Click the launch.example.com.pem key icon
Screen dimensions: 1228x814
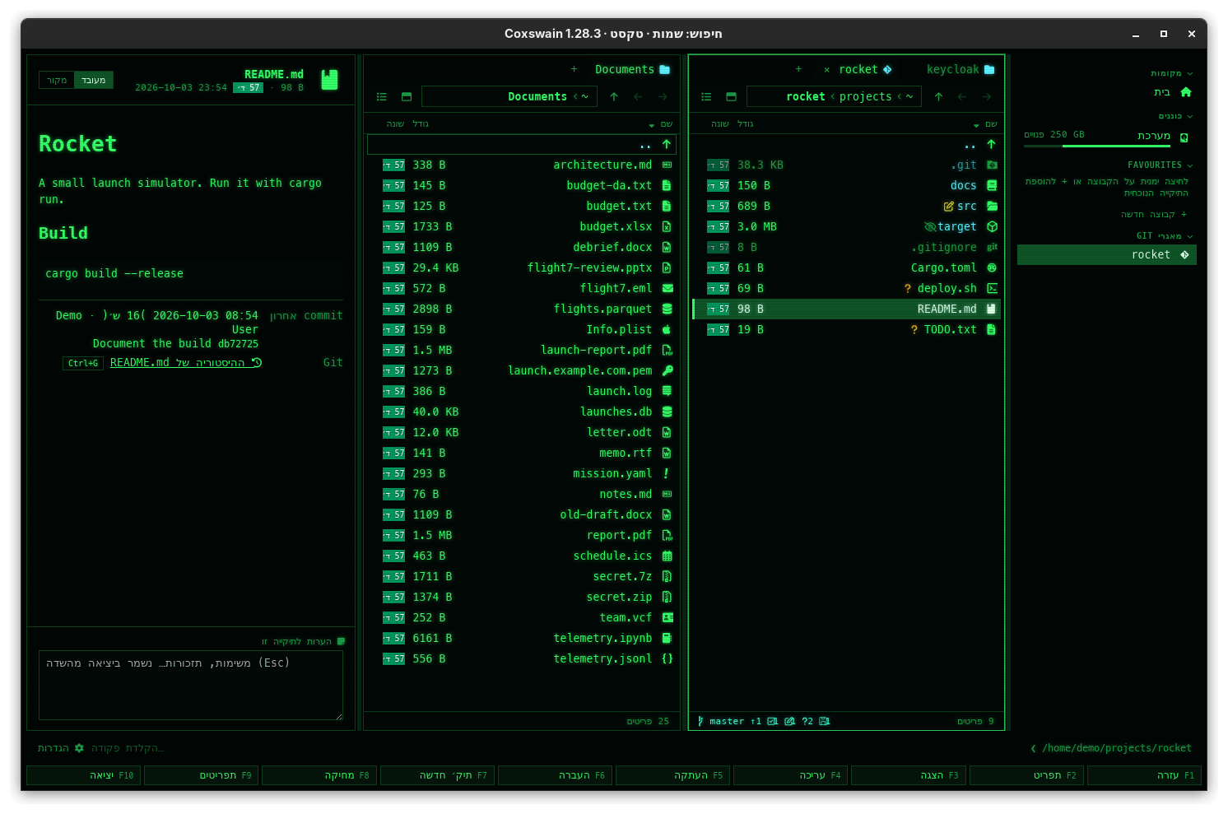click(x=667, y=370)
